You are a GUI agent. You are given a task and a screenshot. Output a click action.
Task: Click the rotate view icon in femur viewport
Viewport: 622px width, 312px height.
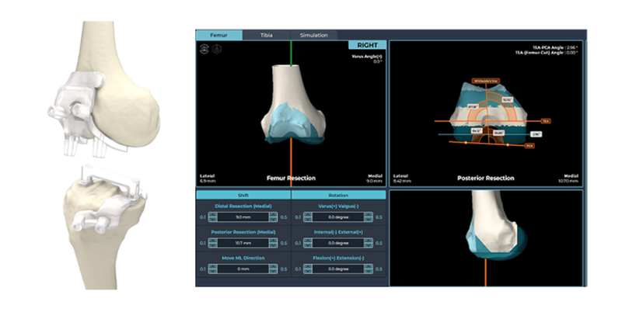click(204, 48)
